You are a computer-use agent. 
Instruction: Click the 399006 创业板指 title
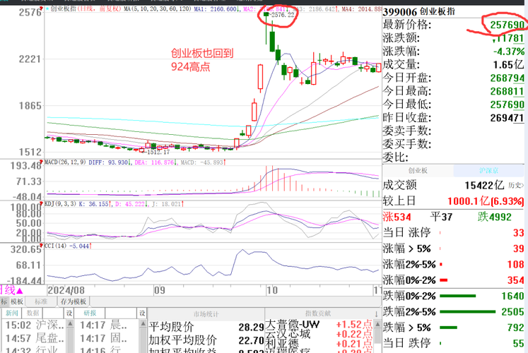418,12
